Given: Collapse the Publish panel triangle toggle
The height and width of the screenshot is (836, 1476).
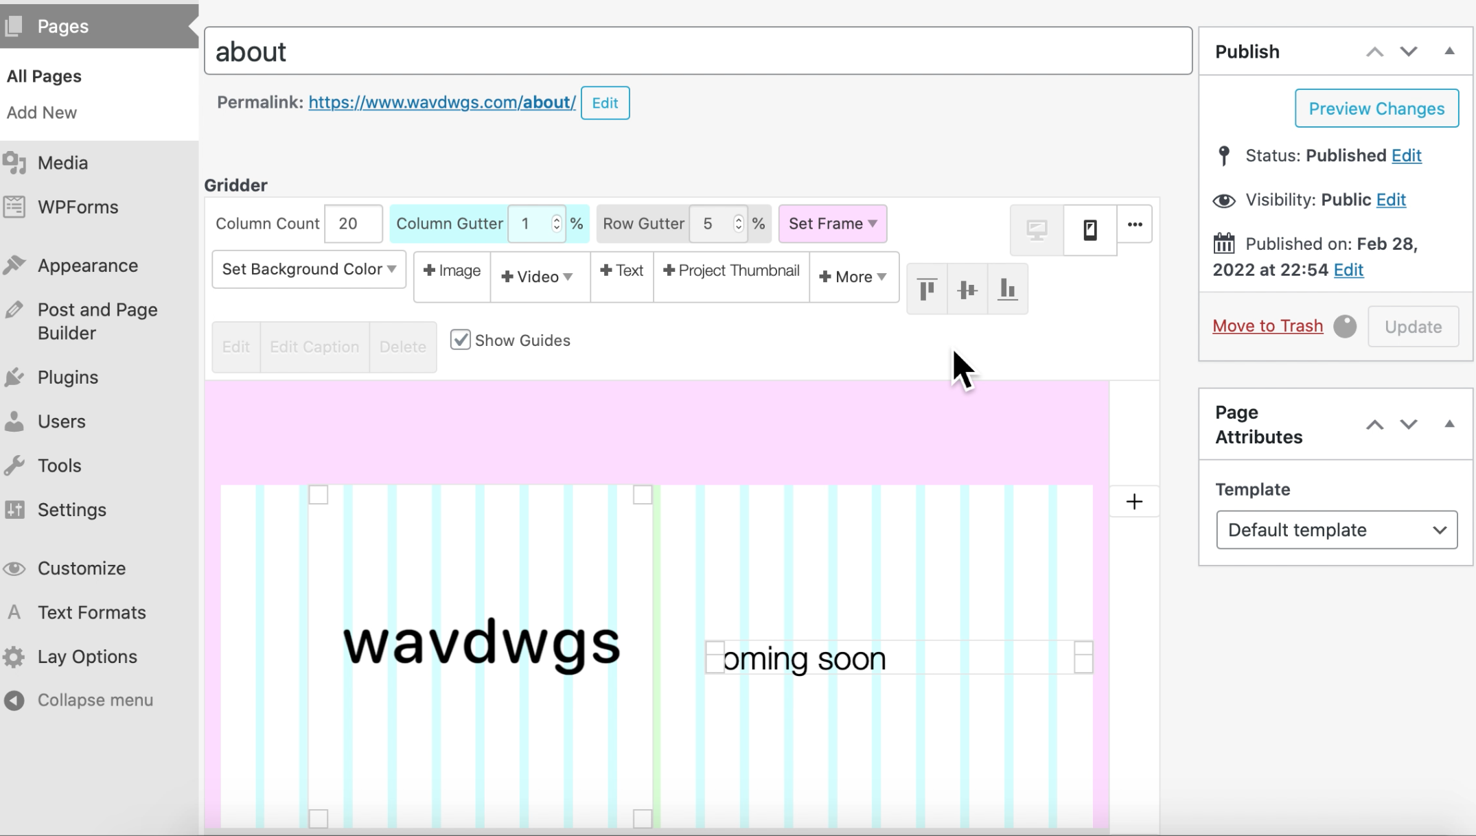Looking at the screenshot, I should (1449, 51).
